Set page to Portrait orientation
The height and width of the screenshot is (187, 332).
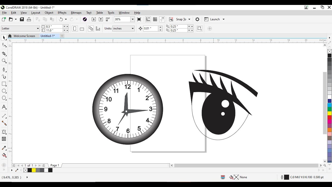tap(75, 29)
